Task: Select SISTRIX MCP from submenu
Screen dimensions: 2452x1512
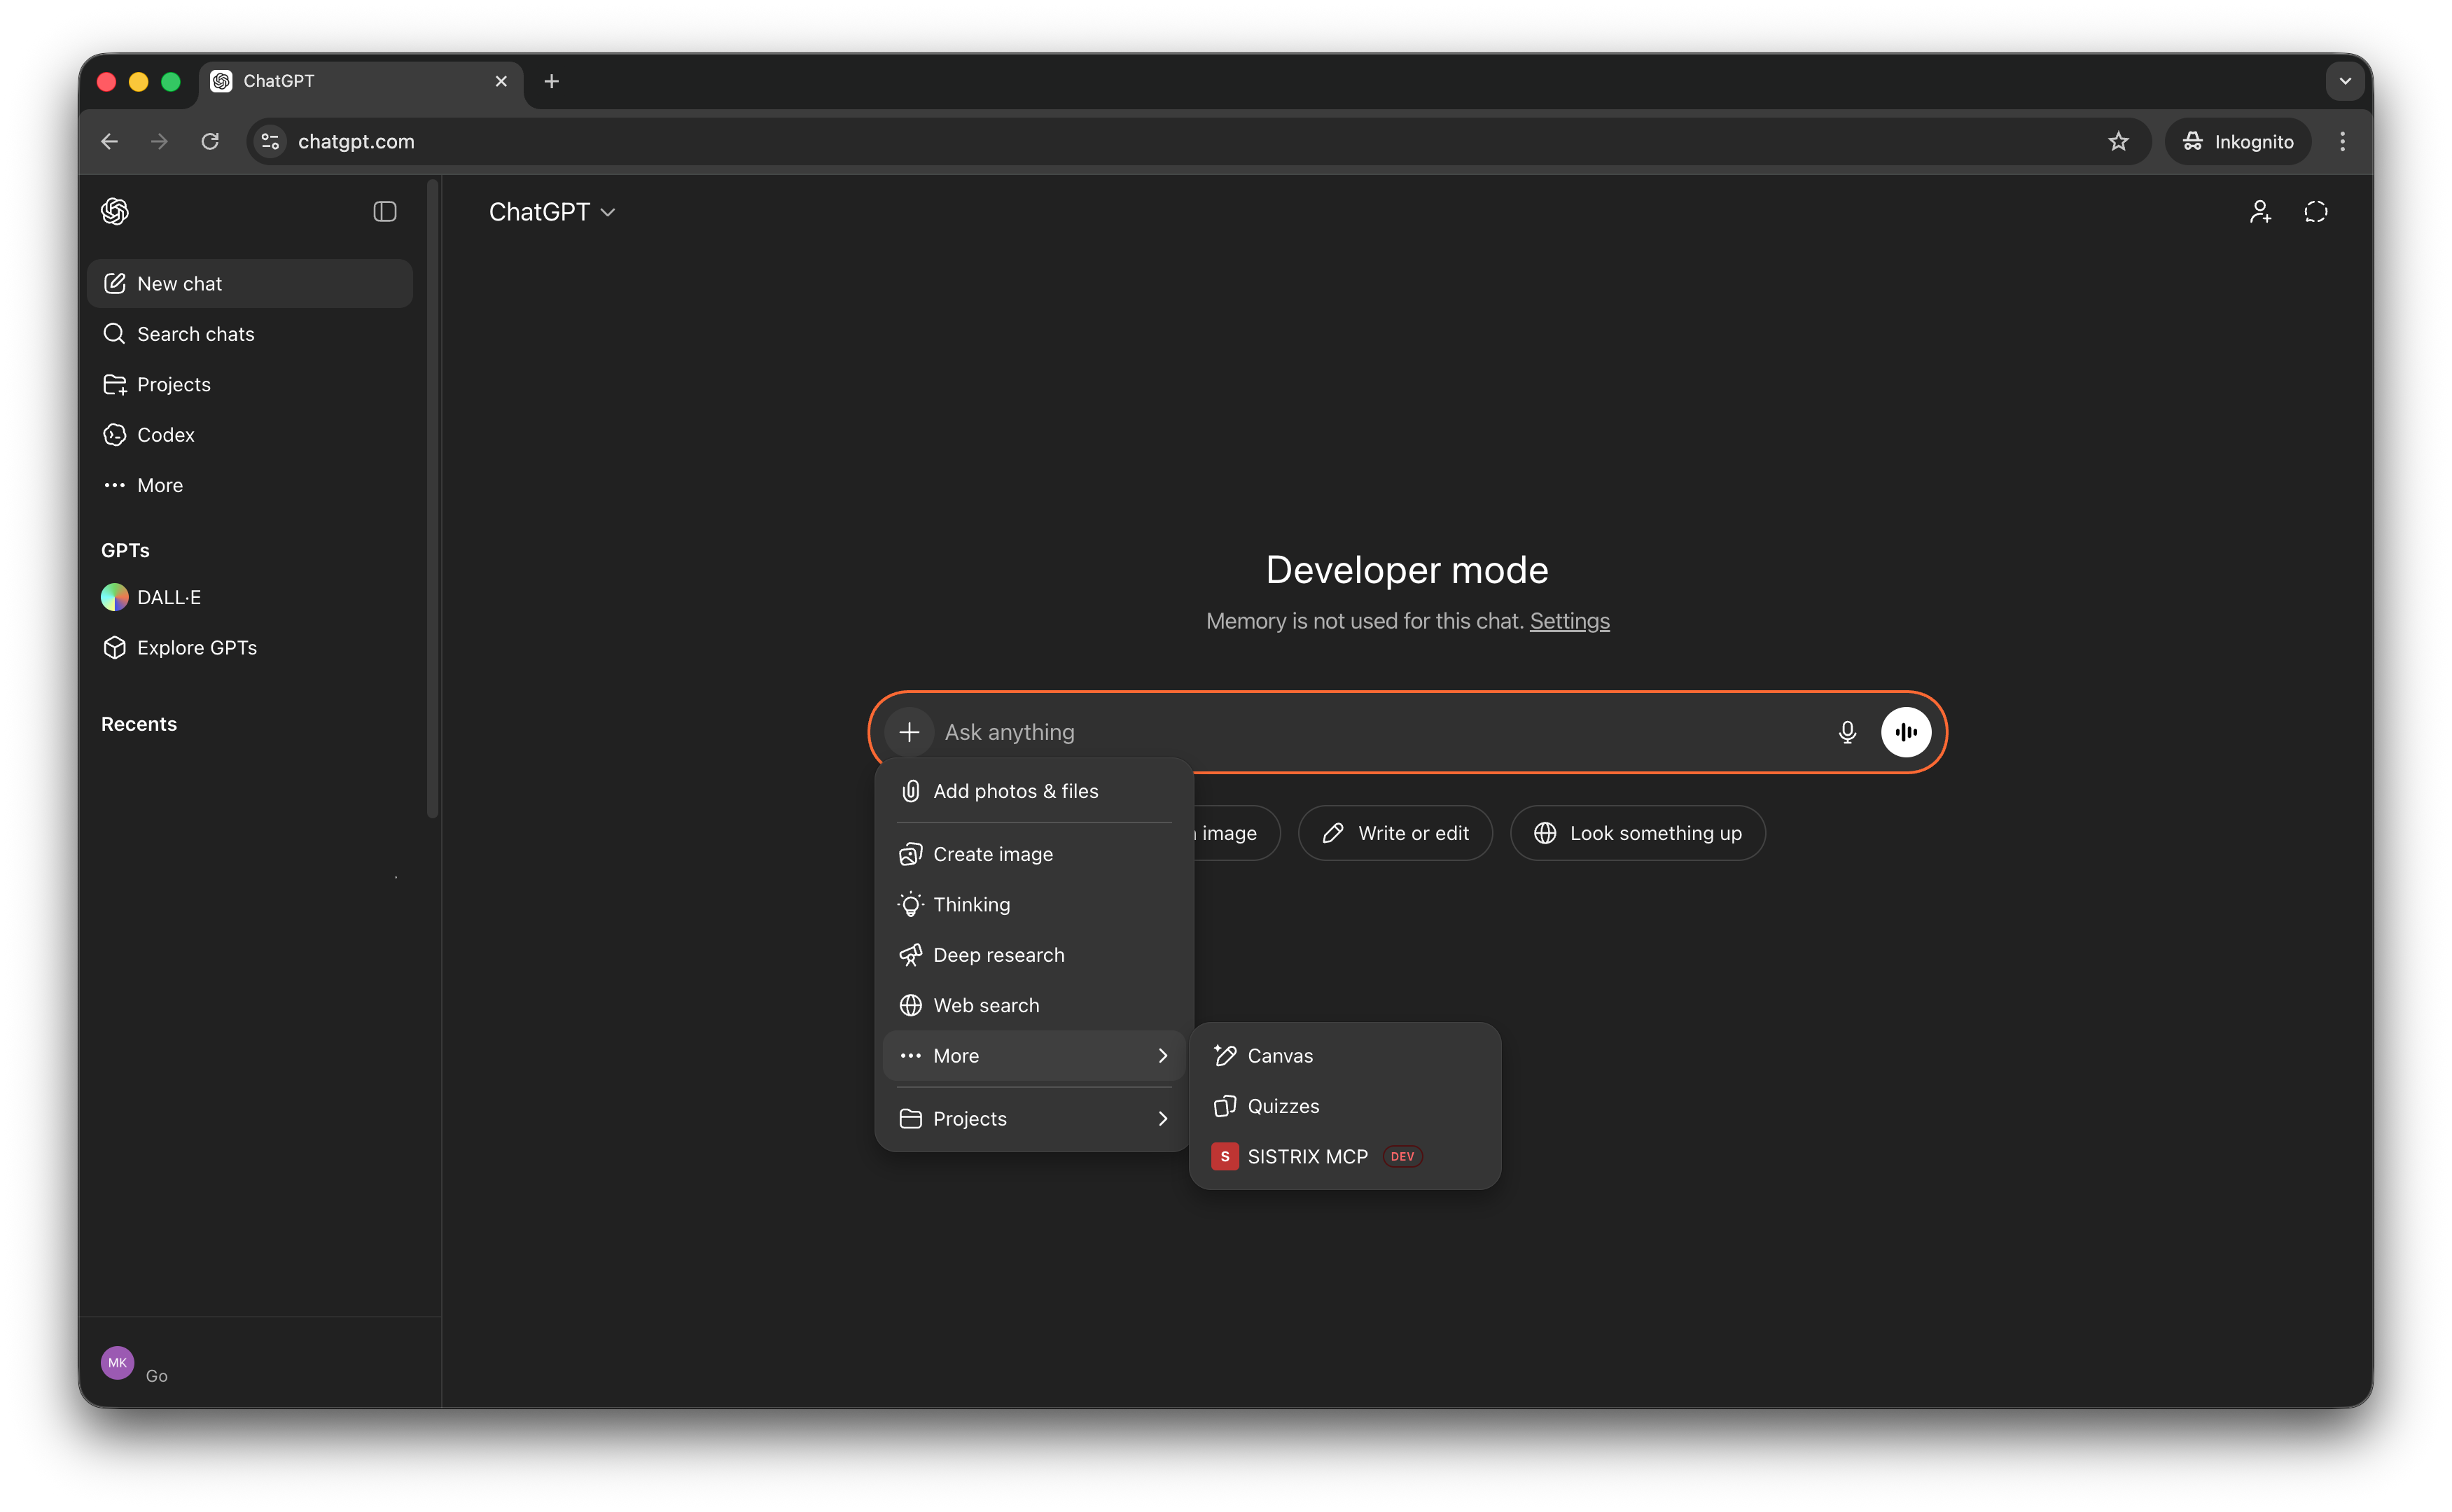Action: pos(1306,1156)
